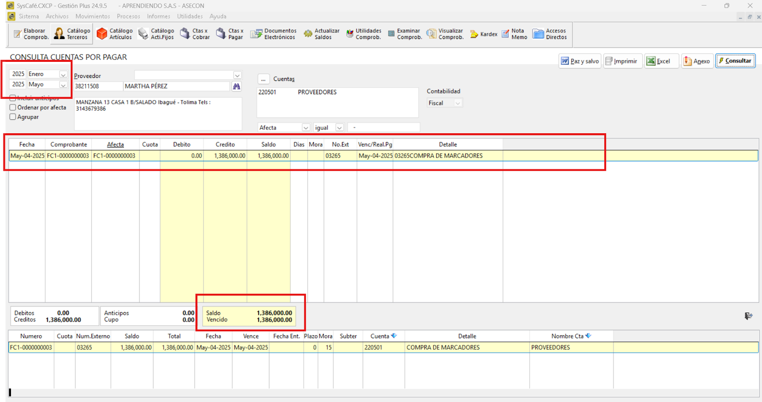Open the Informes menu
Viewport: 762px width, 402px height.
(x=158, y=16)
